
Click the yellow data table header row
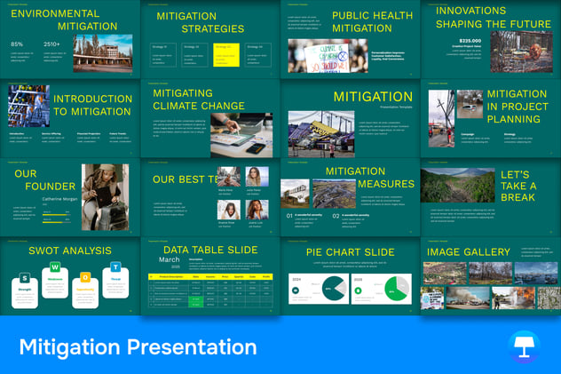(210, 276)
